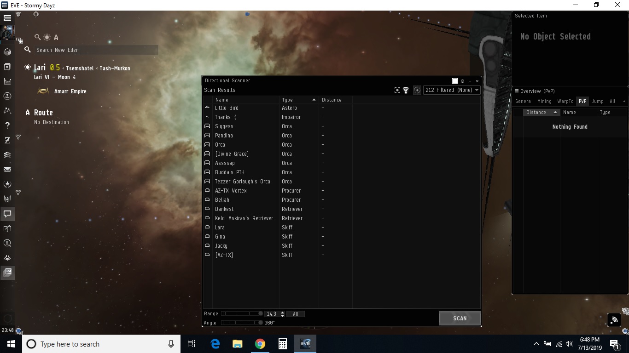Open the character portrait sheet
The height and width of the screenshot is (353, 629).
(x=7, y=33)
